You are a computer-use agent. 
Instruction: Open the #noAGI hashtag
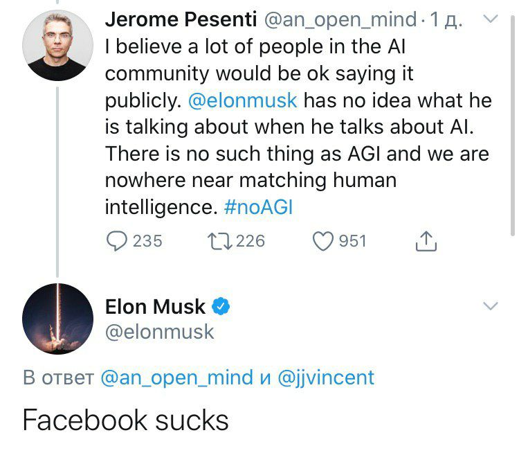(x=259, y=208)
